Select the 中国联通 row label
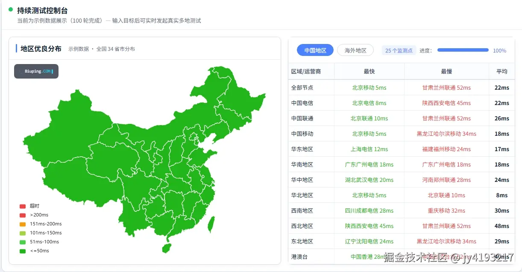The image size is (522, 272). [302, 118]
